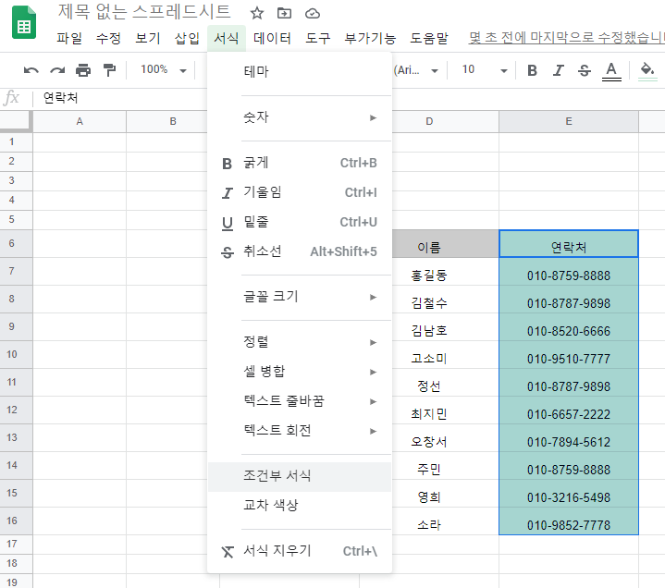Star this spreadsheet
This screenshot has width=665, height=588.
[x=256, y=13]
